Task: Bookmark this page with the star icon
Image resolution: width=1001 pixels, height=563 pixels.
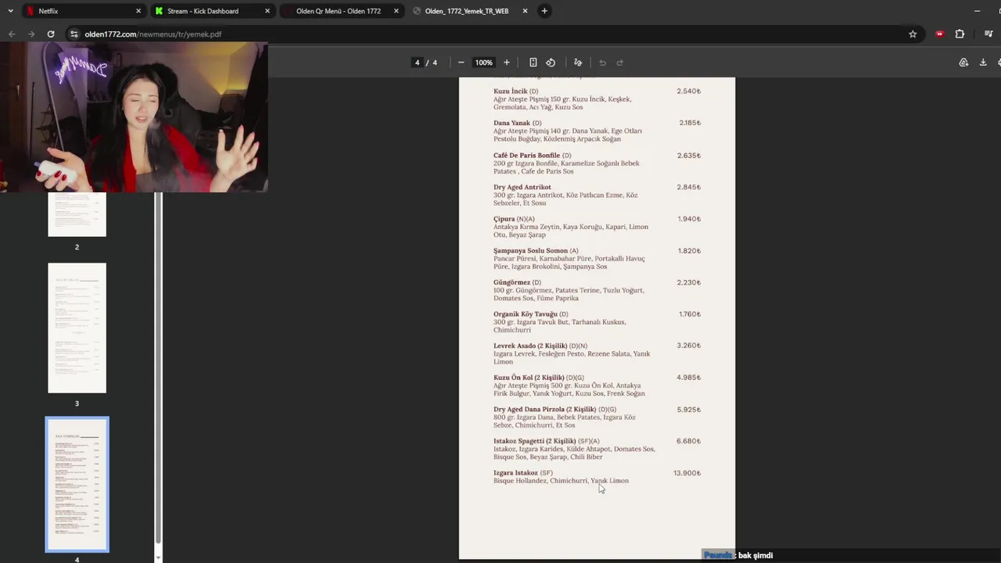Action: point(913,34)
